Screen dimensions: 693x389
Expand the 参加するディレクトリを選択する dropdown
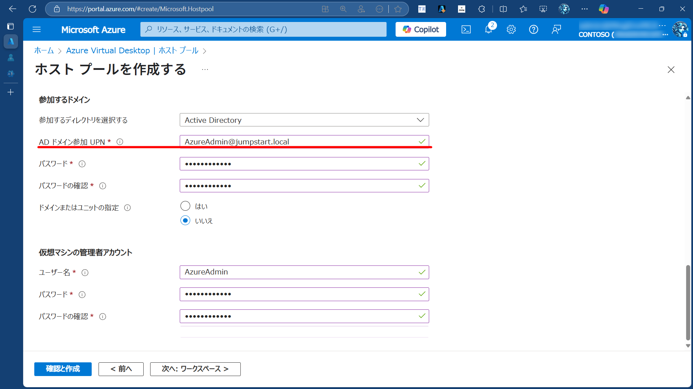click(x=304, y=120)
